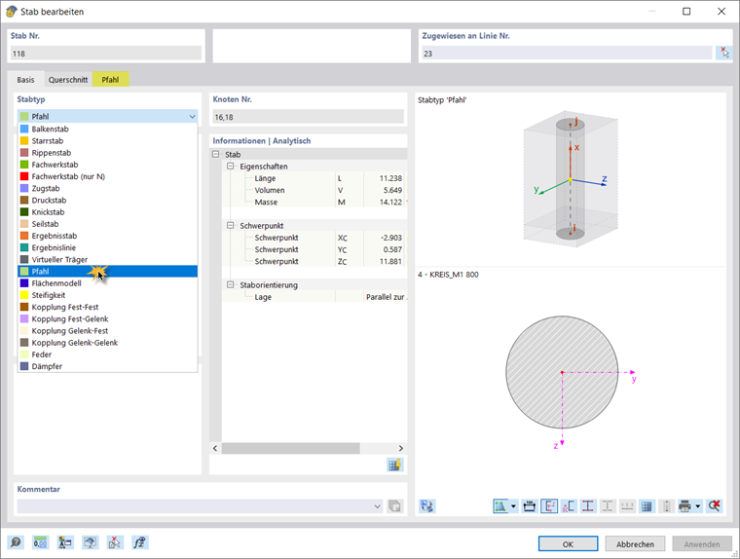Select Steifigkeit option
The width and height of the screenshot is (740, 559).
coord(108,295)
